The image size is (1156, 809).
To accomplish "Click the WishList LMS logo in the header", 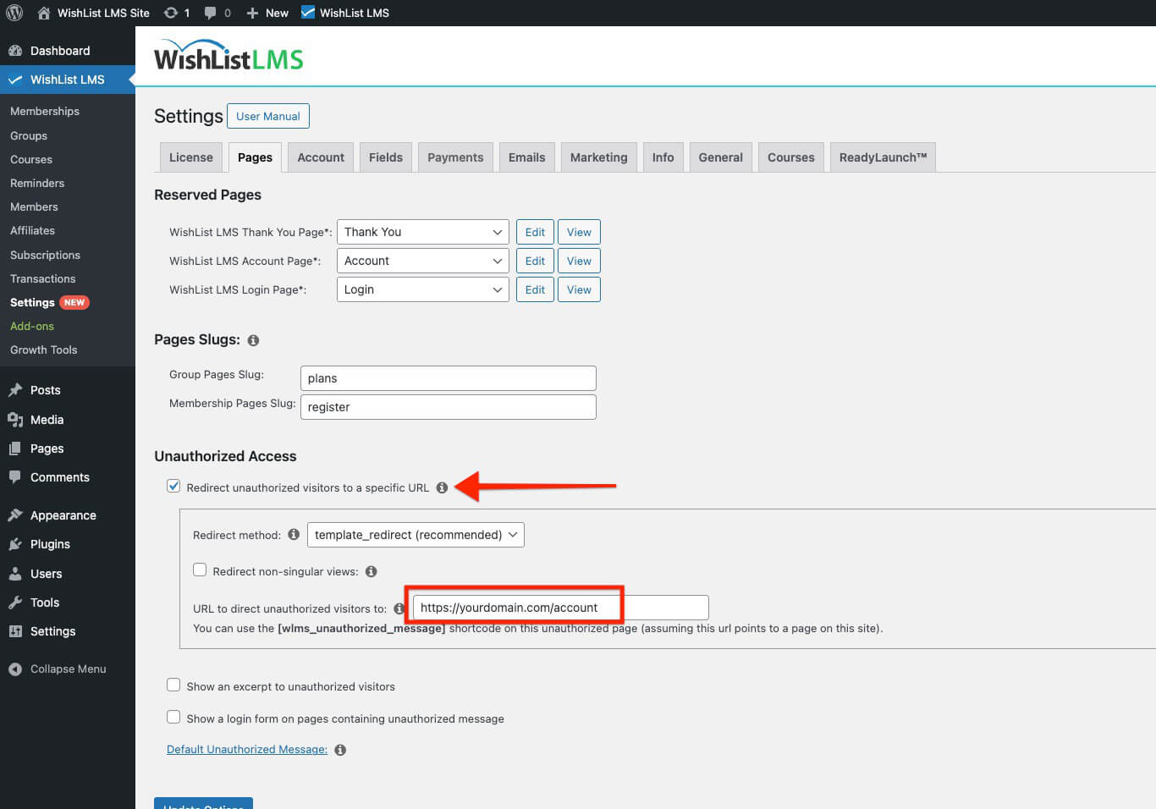I will click(227, 54).
